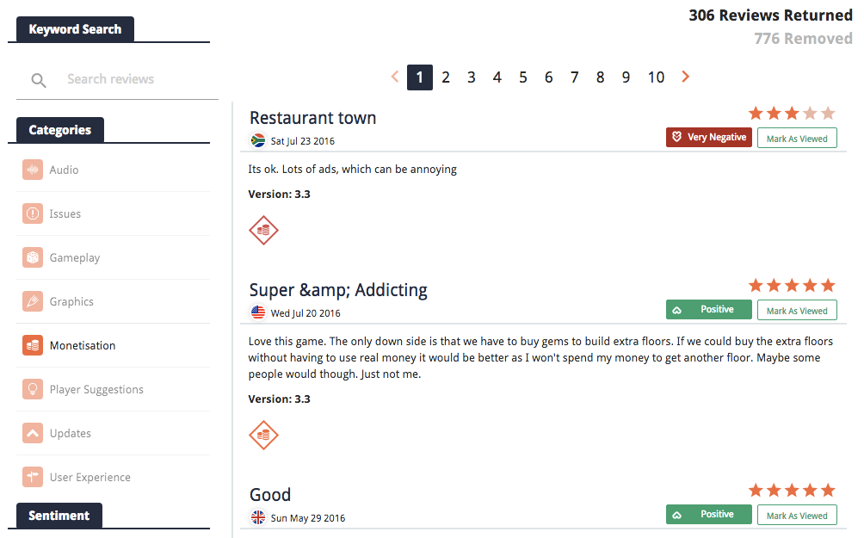Choose the Graphics category icon
864x538 pixels.
click(33, 301)
